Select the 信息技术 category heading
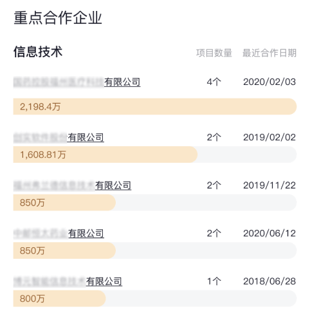Viewport: 310px width, 309px height. [x=38, y=52]
